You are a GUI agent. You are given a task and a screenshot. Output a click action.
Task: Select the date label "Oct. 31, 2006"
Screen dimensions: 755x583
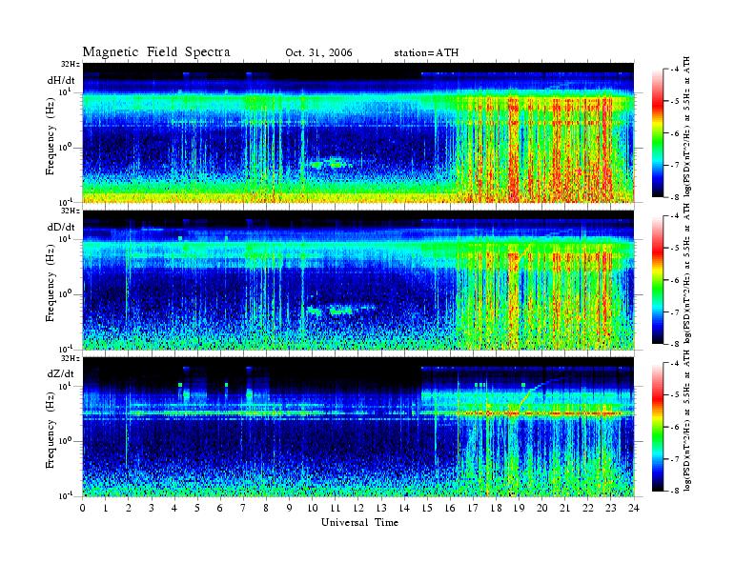click(x=318, y=52)
